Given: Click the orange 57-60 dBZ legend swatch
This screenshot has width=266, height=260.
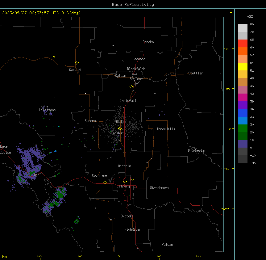Looking at the screenshot, I should coord(243,51).
